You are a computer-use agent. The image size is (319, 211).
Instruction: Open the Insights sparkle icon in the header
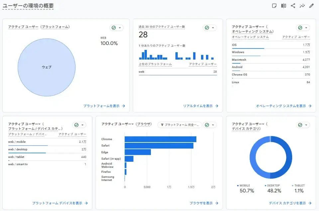tap(302, 6)
